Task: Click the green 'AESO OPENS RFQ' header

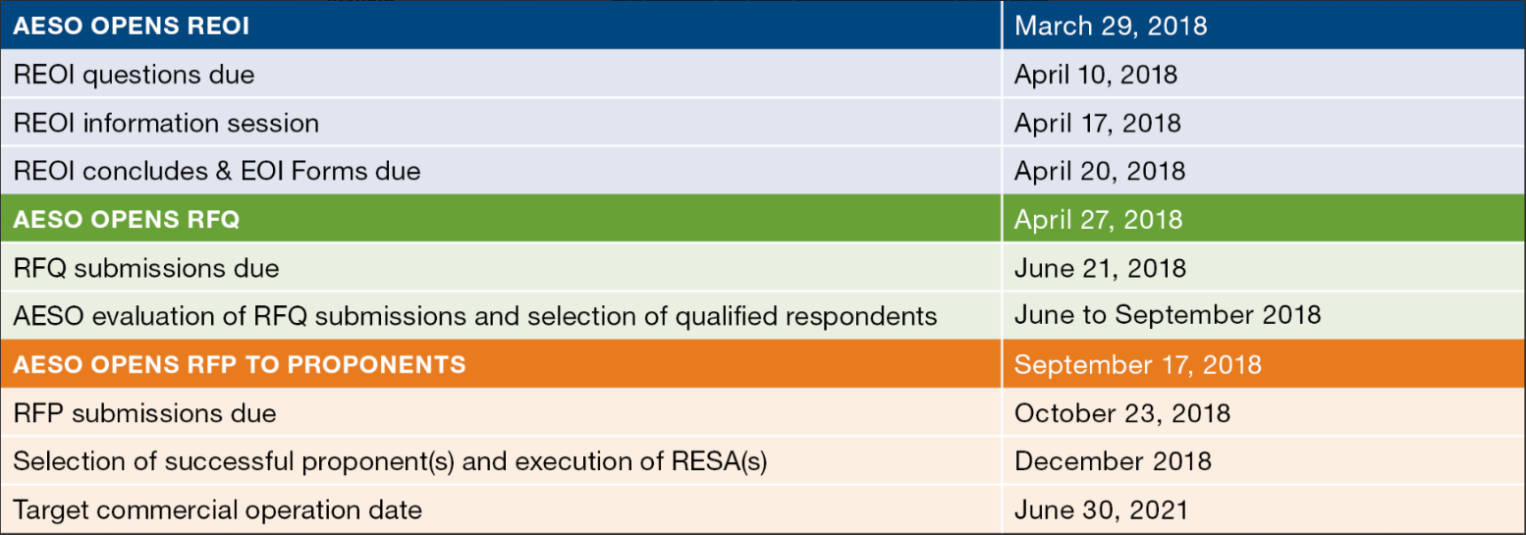Action: click(x=126, y=219)
